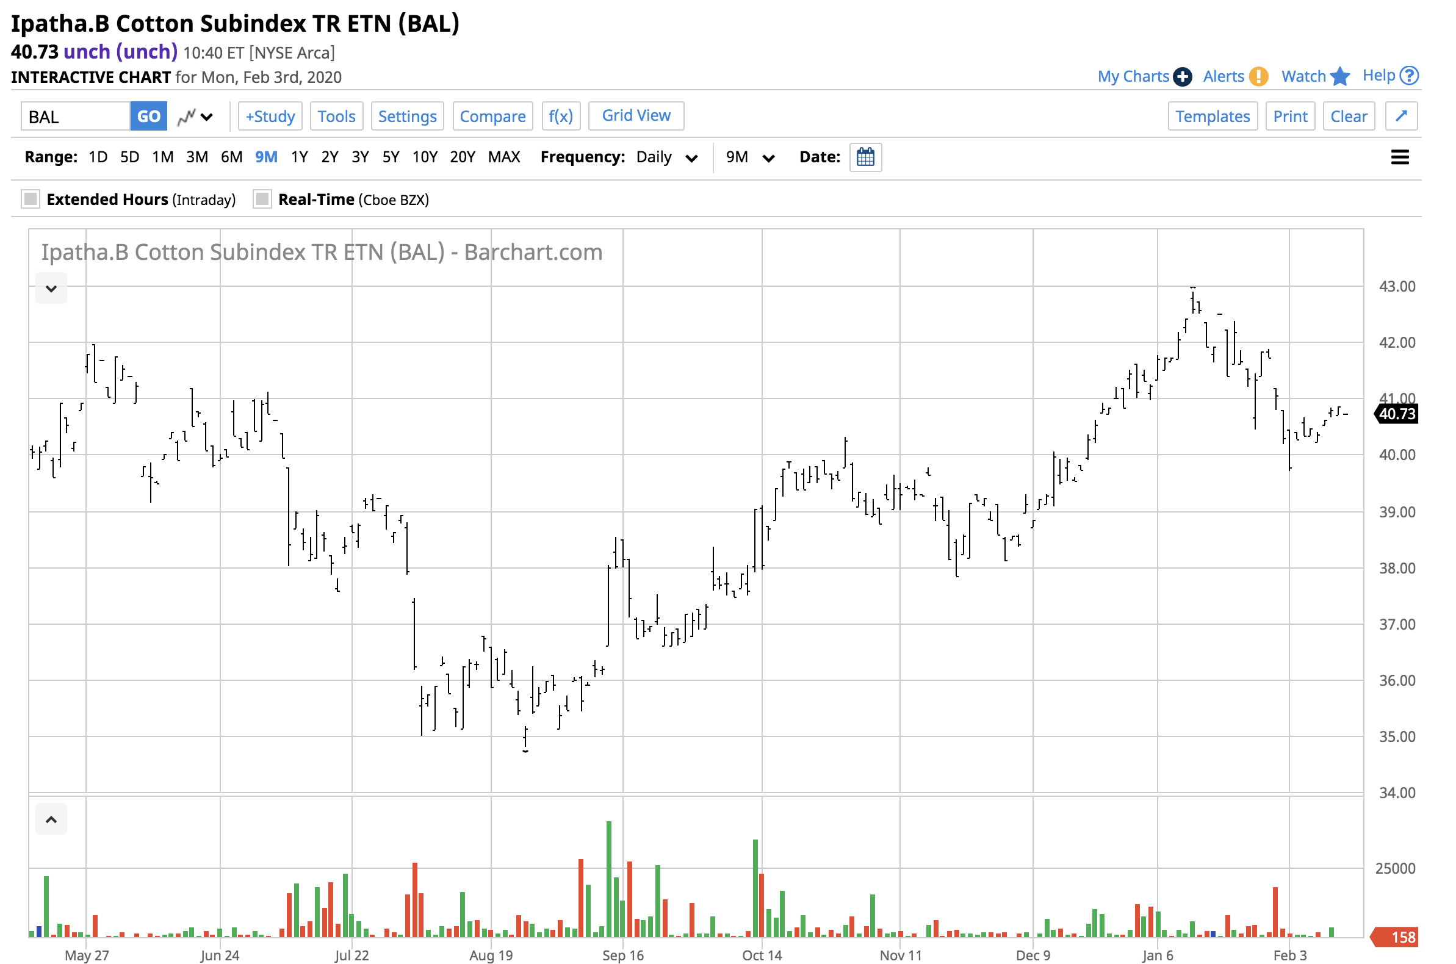Viewport: 1456px width, 964px height.
Task: Open the Frequency Daily dropdown
Action: [666, 157]
